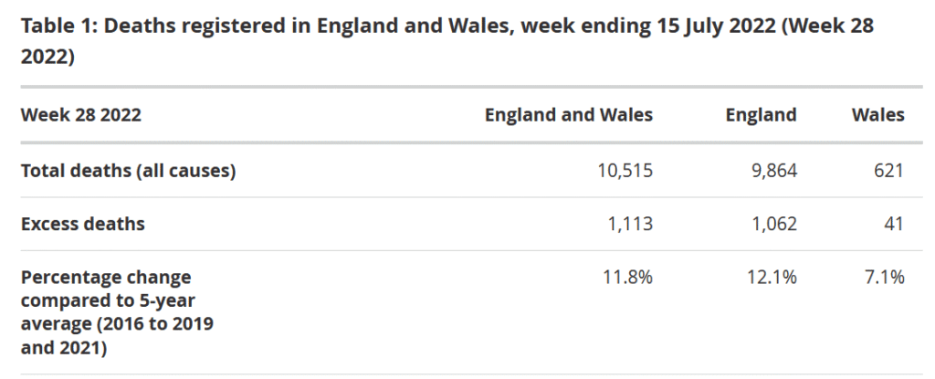Screen dimensions: 935x379
Task: Click the Wales column header
Action: point(877,114)
